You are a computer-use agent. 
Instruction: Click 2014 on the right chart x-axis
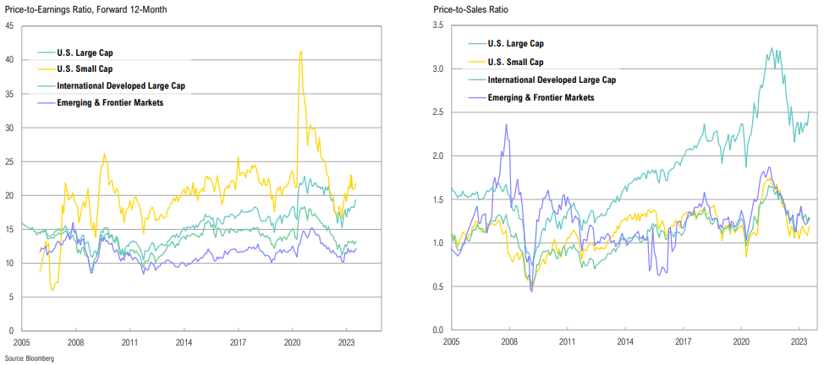coord(624,342)
